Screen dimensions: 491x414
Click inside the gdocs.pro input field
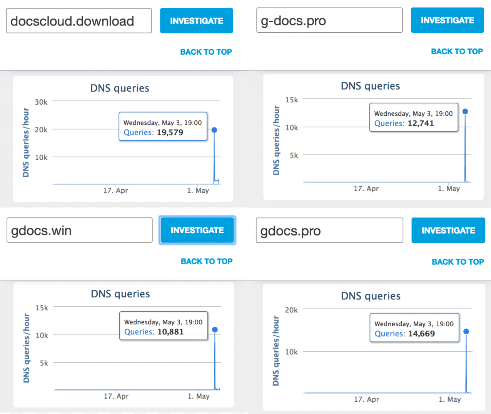pos(329,230)
